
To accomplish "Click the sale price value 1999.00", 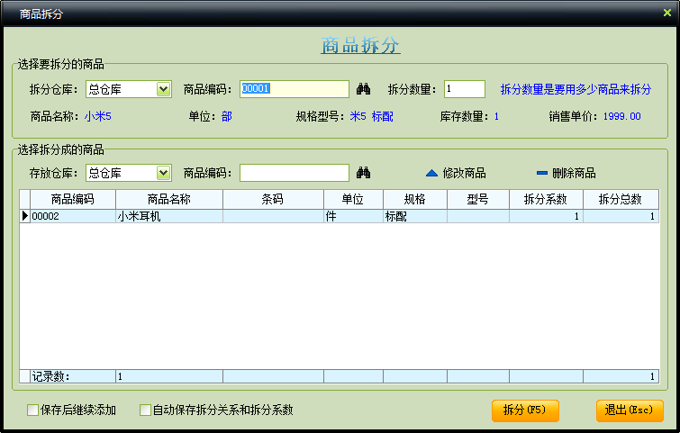I will click(x=621, y=116).
